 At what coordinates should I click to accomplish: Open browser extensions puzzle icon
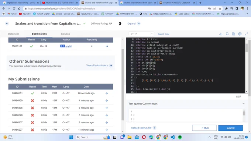pos(226,8)
